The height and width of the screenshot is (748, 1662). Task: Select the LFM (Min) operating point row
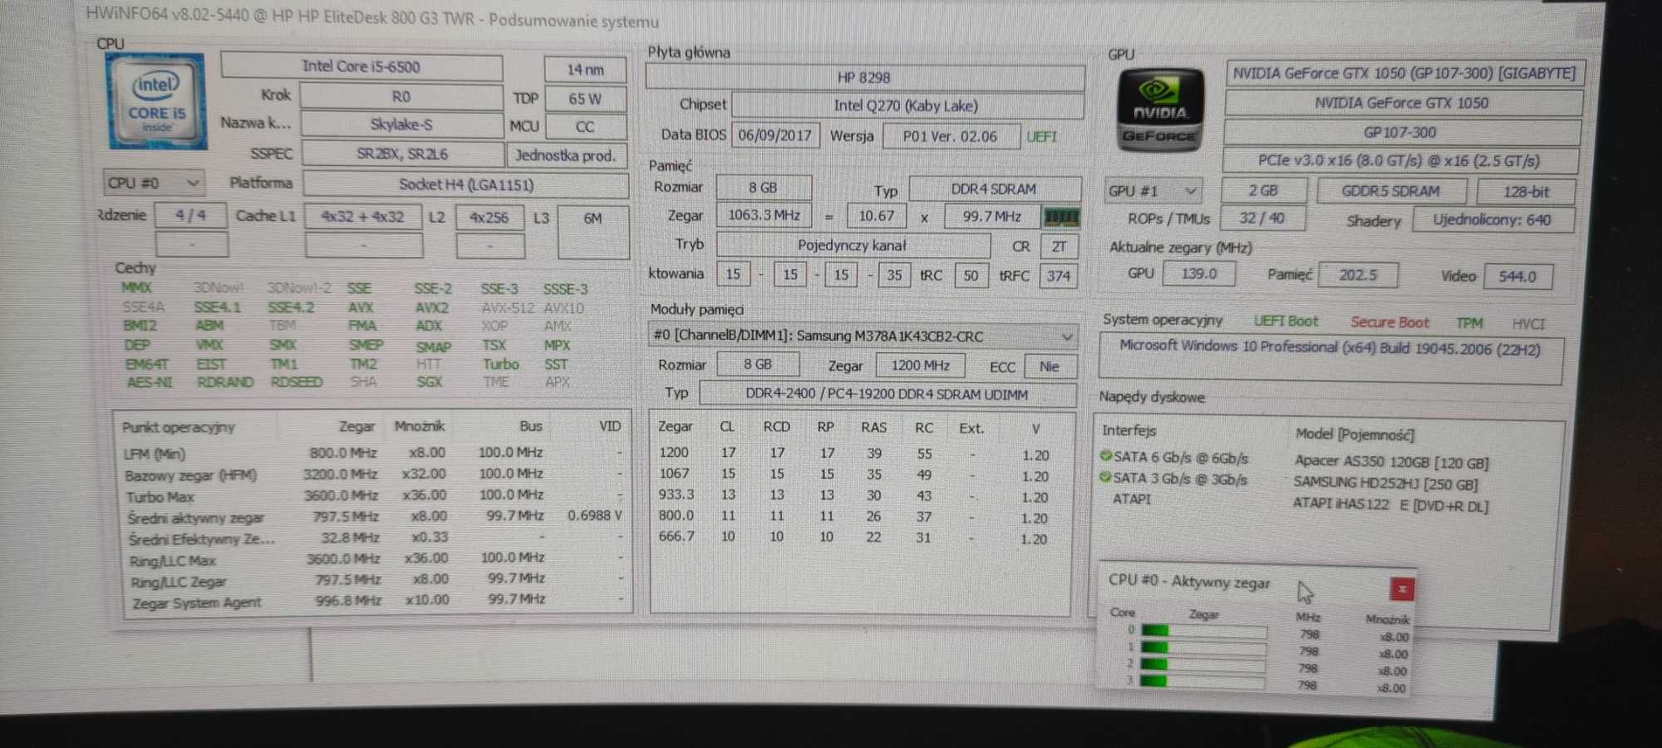[x=373, y=453]
